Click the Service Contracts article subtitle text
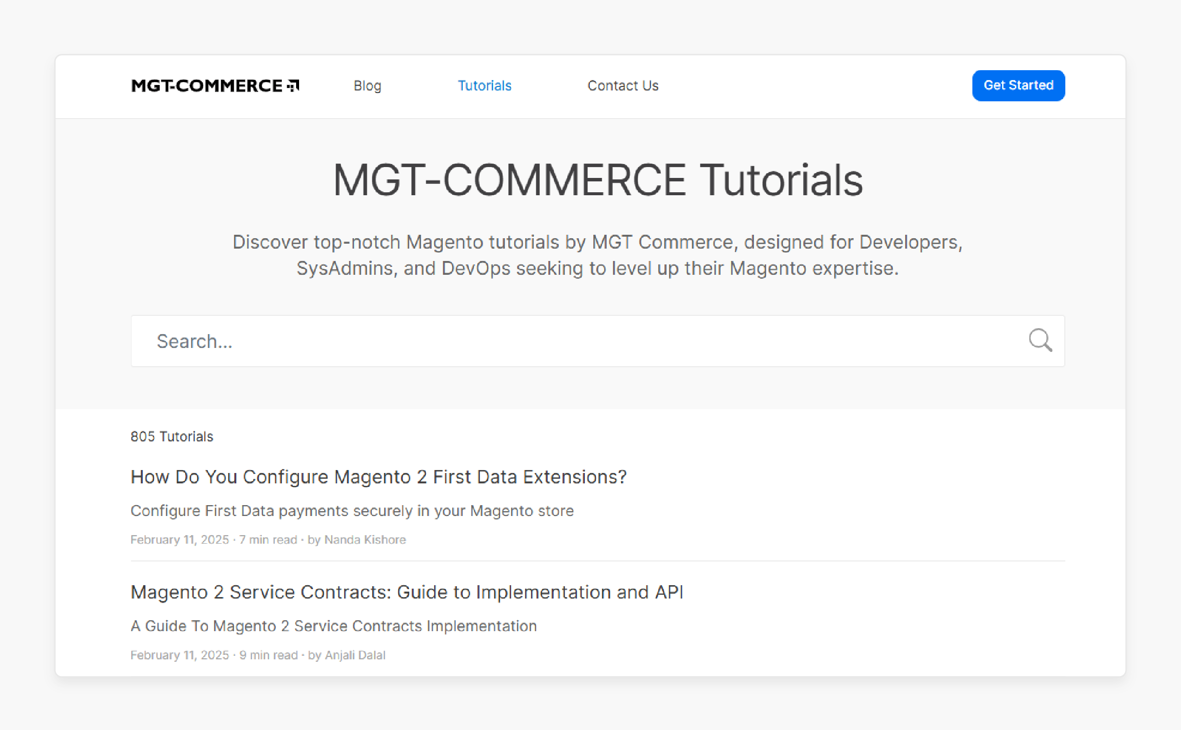The width and height of the screenshot is (1181, 730). coord(333,626)
